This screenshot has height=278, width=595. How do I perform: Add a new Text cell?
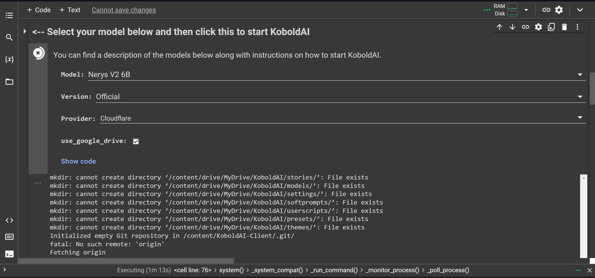(x=70, y=10)
